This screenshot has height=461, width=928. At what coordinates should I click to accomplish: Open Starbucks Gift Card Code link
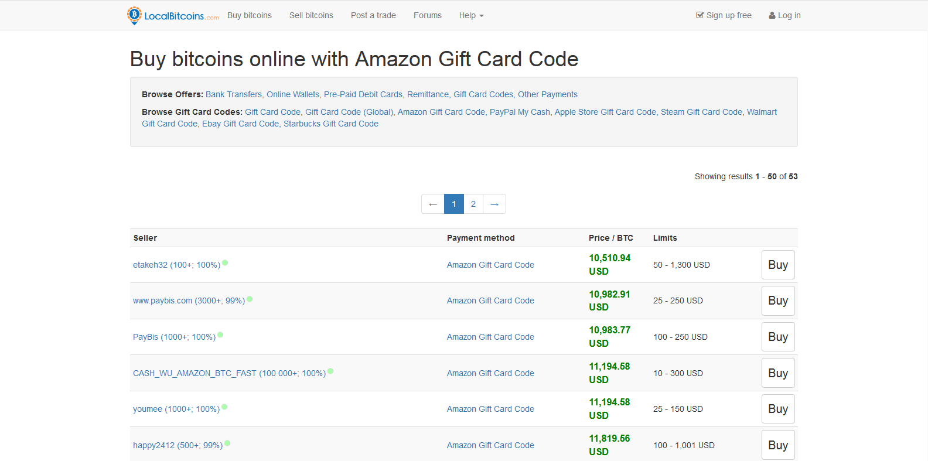coord(331,124)
